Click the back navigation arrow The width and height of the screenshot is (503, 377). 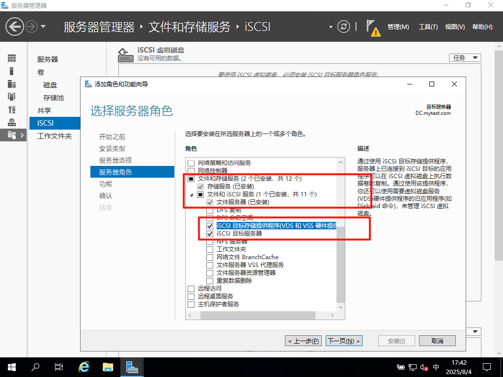click(14, 27)
